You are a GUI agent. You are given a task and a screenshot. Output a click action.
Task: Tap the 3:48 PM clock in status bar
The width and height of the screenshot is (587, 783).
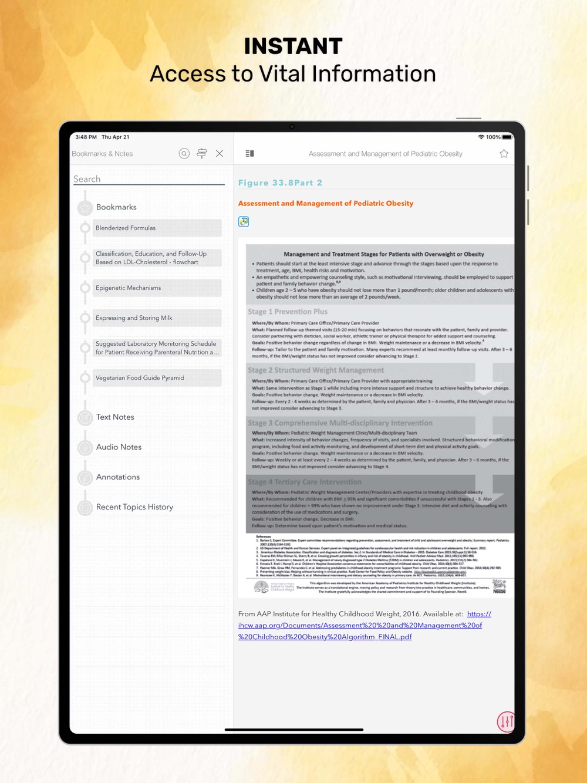(86, 137)
